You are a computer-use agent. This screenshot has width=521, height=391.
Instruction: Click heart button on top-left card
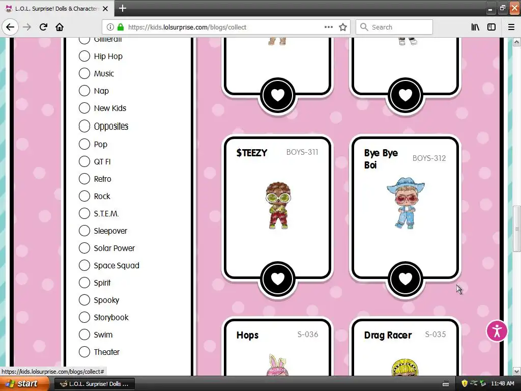[278, 95]
